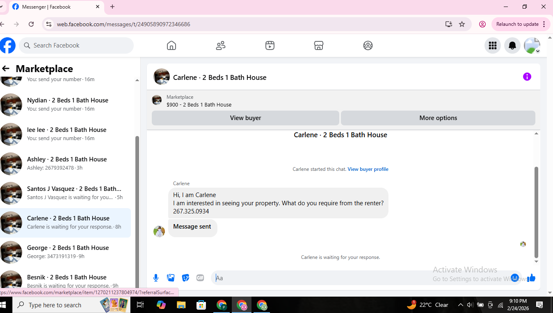Choose a GIF with GIF icon
The height and width of the screenshot is (313, 553).
click(200, 278)
